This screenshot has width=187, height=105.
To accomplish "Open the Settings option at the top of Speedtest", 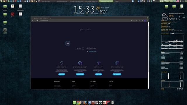I will click(88, 30).
